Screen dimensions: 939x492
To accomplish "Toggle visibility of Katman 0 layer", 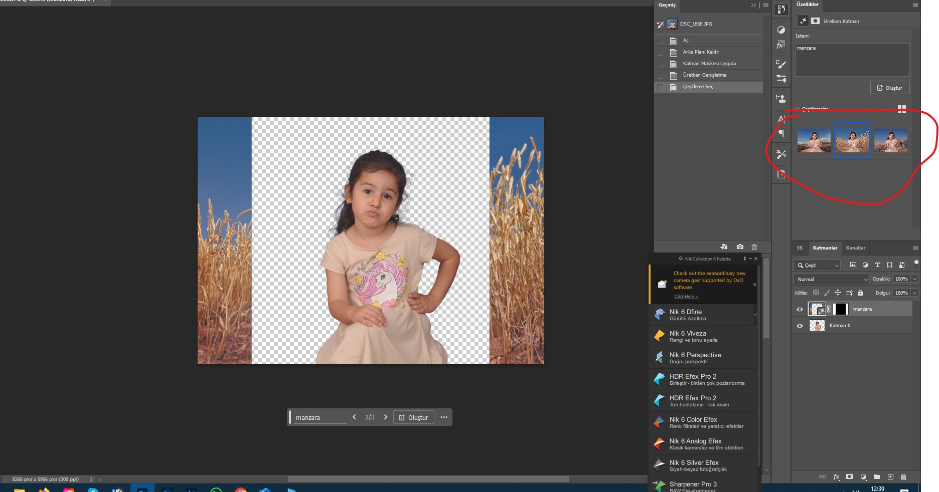I will 800,326.
